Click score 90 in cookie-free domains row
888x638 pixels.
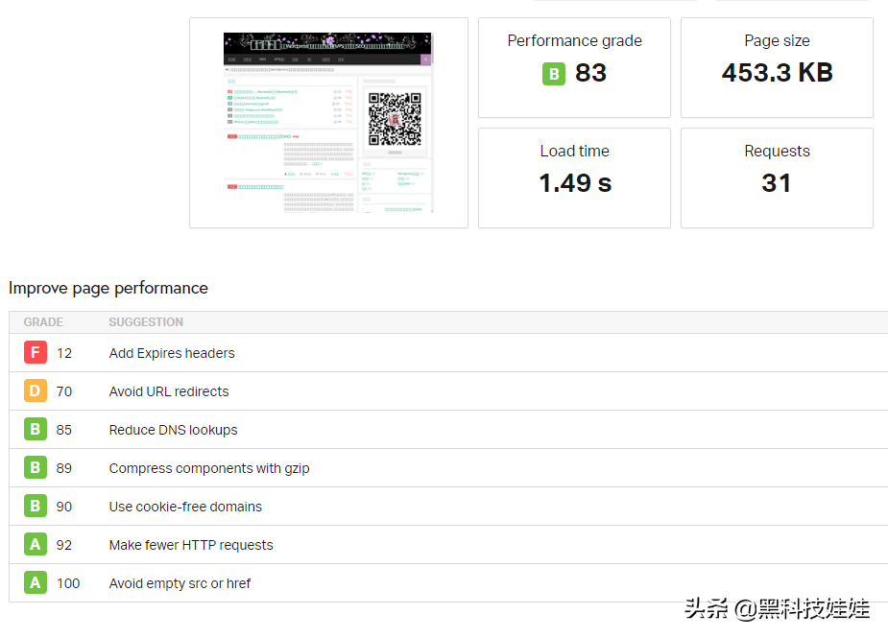point(64,507)
